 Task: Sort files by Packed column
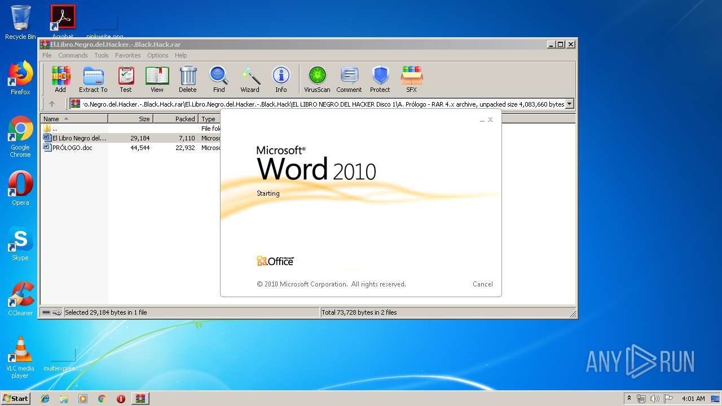coord(175,119)
